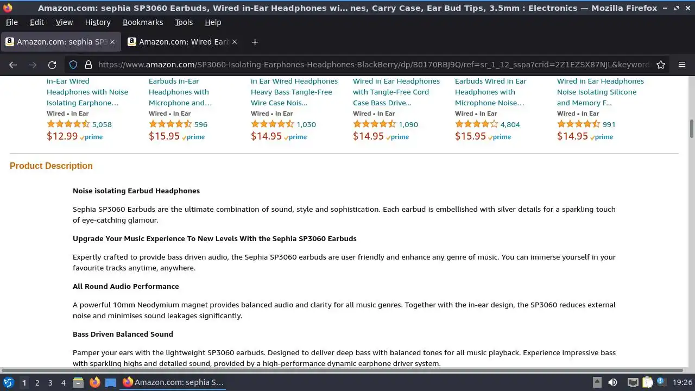Open the History menu
695x391 pixels.
pyautogui.click(x=98, y=22)
